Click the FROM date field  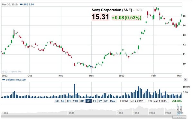[x=137, y=101]
